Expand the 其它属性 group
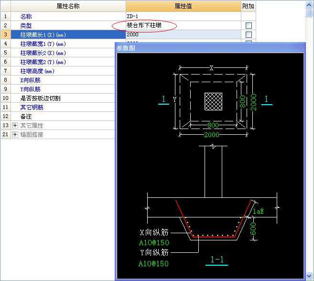Viewport: 314px width, 281px height. (x=15, y=125)
